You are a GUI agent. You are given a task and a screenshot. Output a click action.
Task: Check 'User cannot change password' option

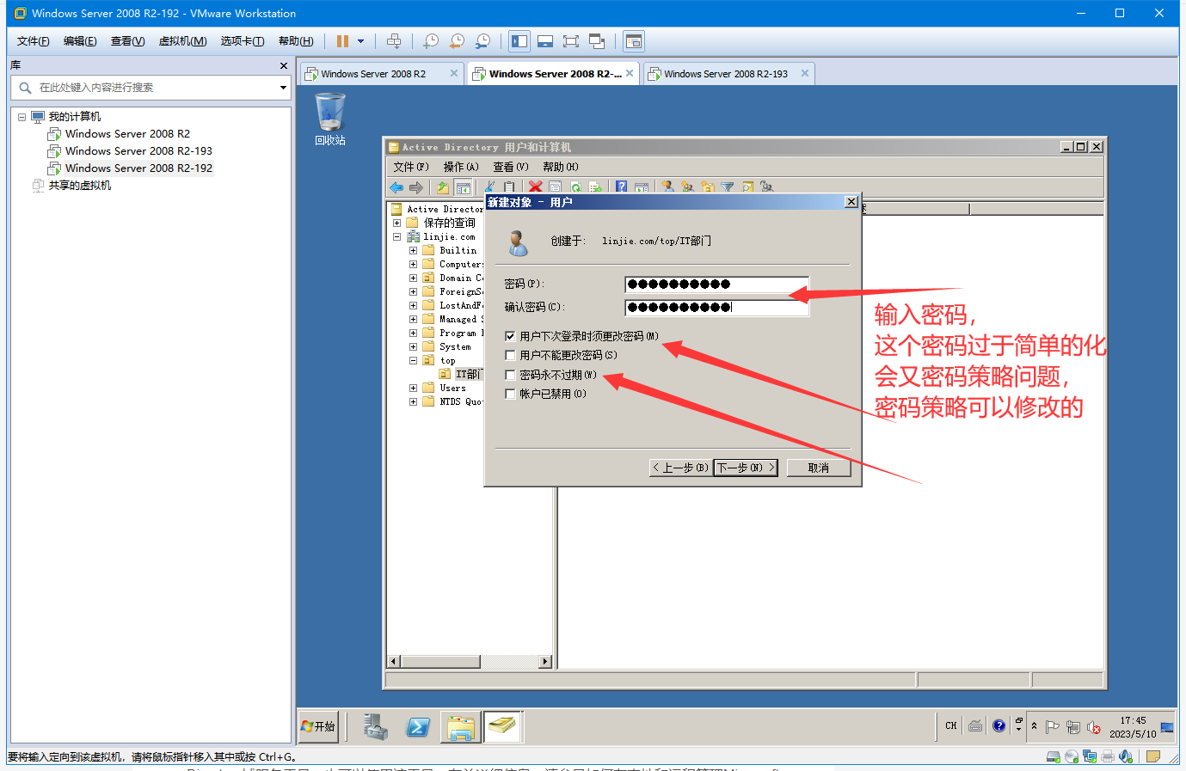510,355
